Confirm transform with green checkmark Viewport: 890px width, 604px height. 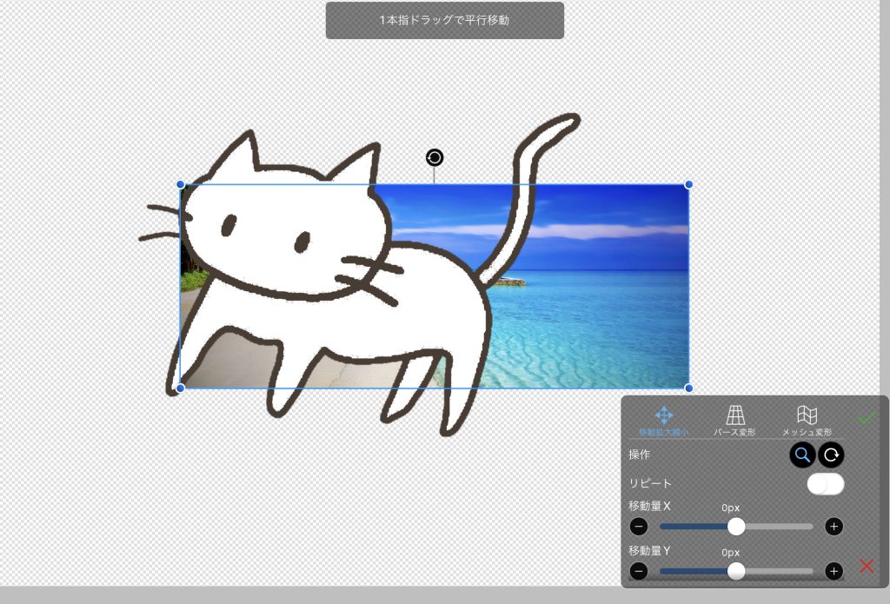866,418
